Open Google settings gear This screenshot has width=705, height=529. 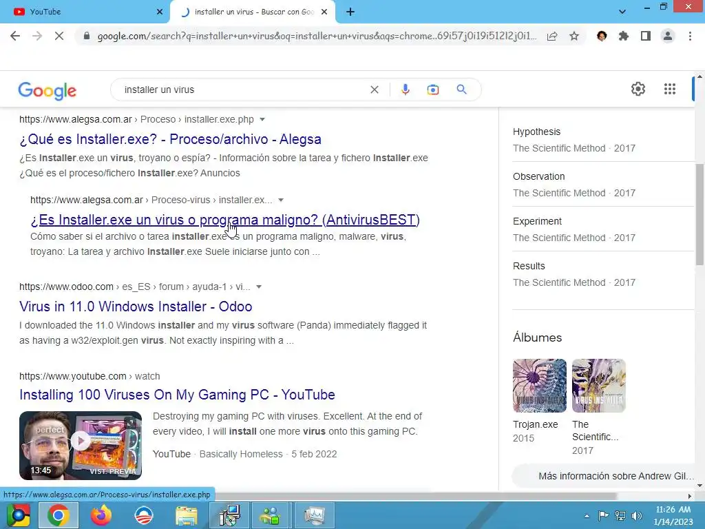638,89
